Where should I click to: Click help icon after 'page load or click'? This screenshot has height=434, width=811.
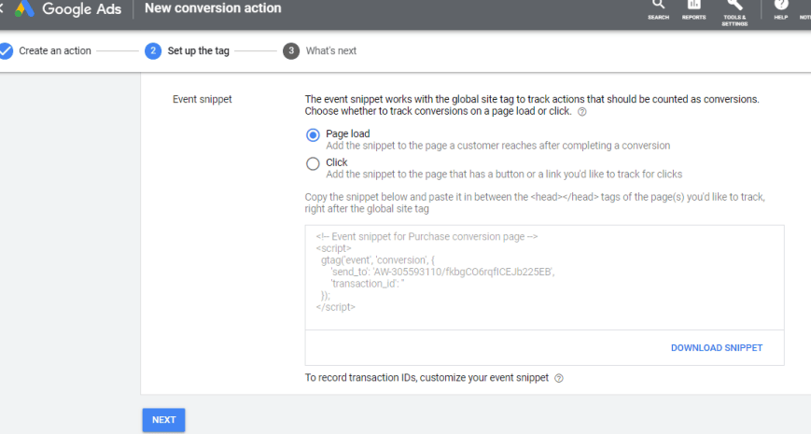coord(581,112)
